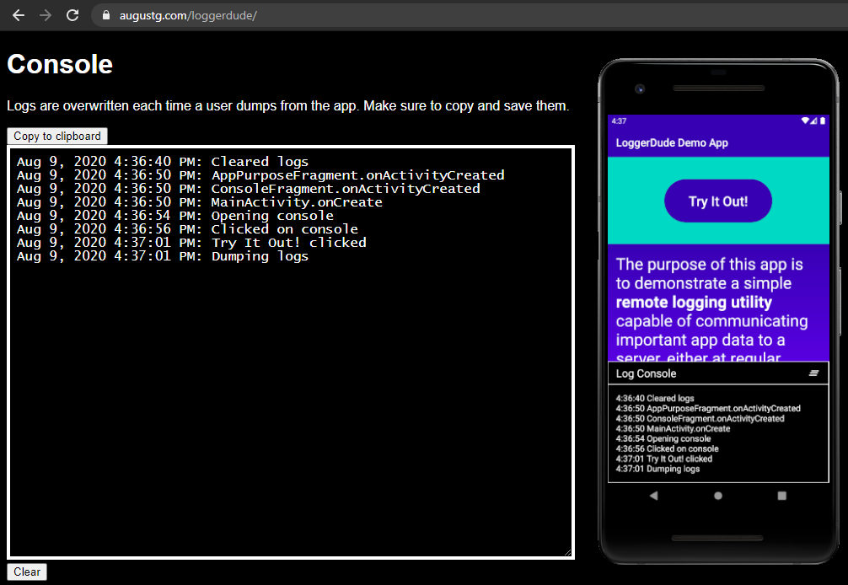
Task: Tap '4:37:01 Dumping logs' in the phone log
Action: pyautogui.click(x=657, y=469)
